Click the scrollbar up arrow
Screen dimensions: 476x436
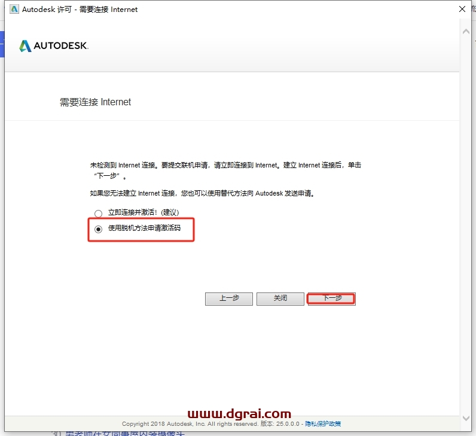coord(466,31)
